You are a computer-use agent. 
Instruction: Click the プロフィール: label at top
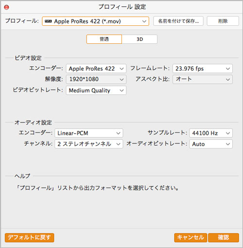click(x=22, y=21)
